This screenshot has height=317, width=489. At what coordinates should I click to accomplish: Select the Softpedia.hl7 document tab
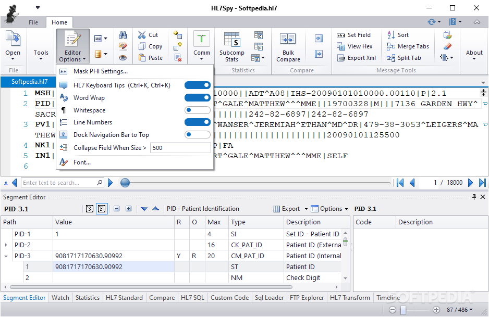pyautogui.click(x=29, y=82)
